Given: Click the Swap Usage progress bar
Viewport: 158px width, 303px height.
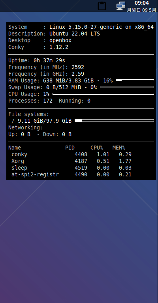Looking at the screenshot, I should 127,87.
